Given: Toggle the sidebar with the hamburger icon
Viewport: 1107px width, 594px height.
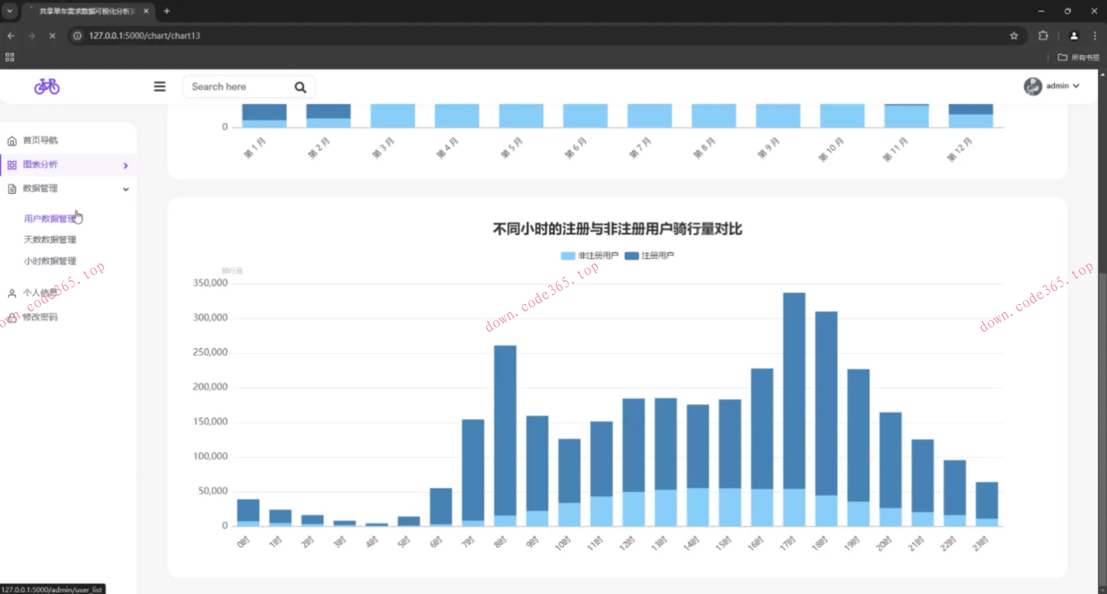Looking at the screenshot, I should click(x=160, y=87).
